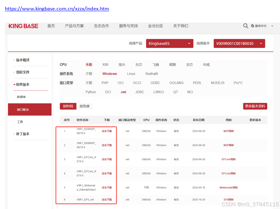This screenshot has width=280, height=209.
Task: Open 金仓社区 menu
Action: [155, 26]
